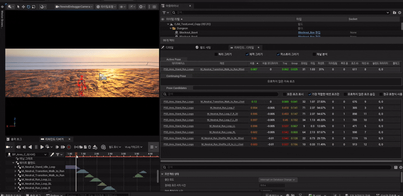Activate the translate (move) gizmo tool
The height and width of the screenshot is (196, 403).
pos(23,7)
